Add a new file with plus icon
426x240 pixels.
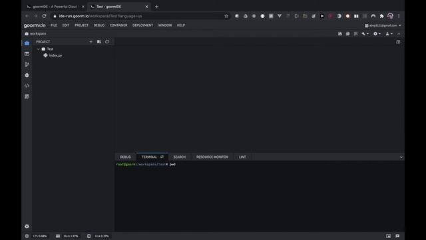(91, 41)
